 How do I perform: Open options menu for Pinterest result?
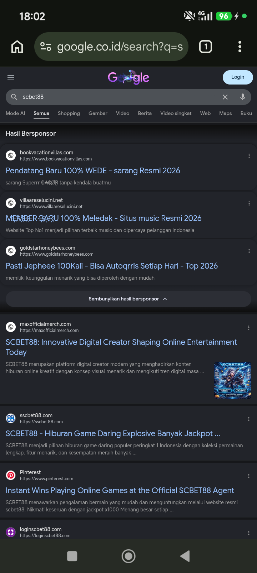click(x=249, y=476)
